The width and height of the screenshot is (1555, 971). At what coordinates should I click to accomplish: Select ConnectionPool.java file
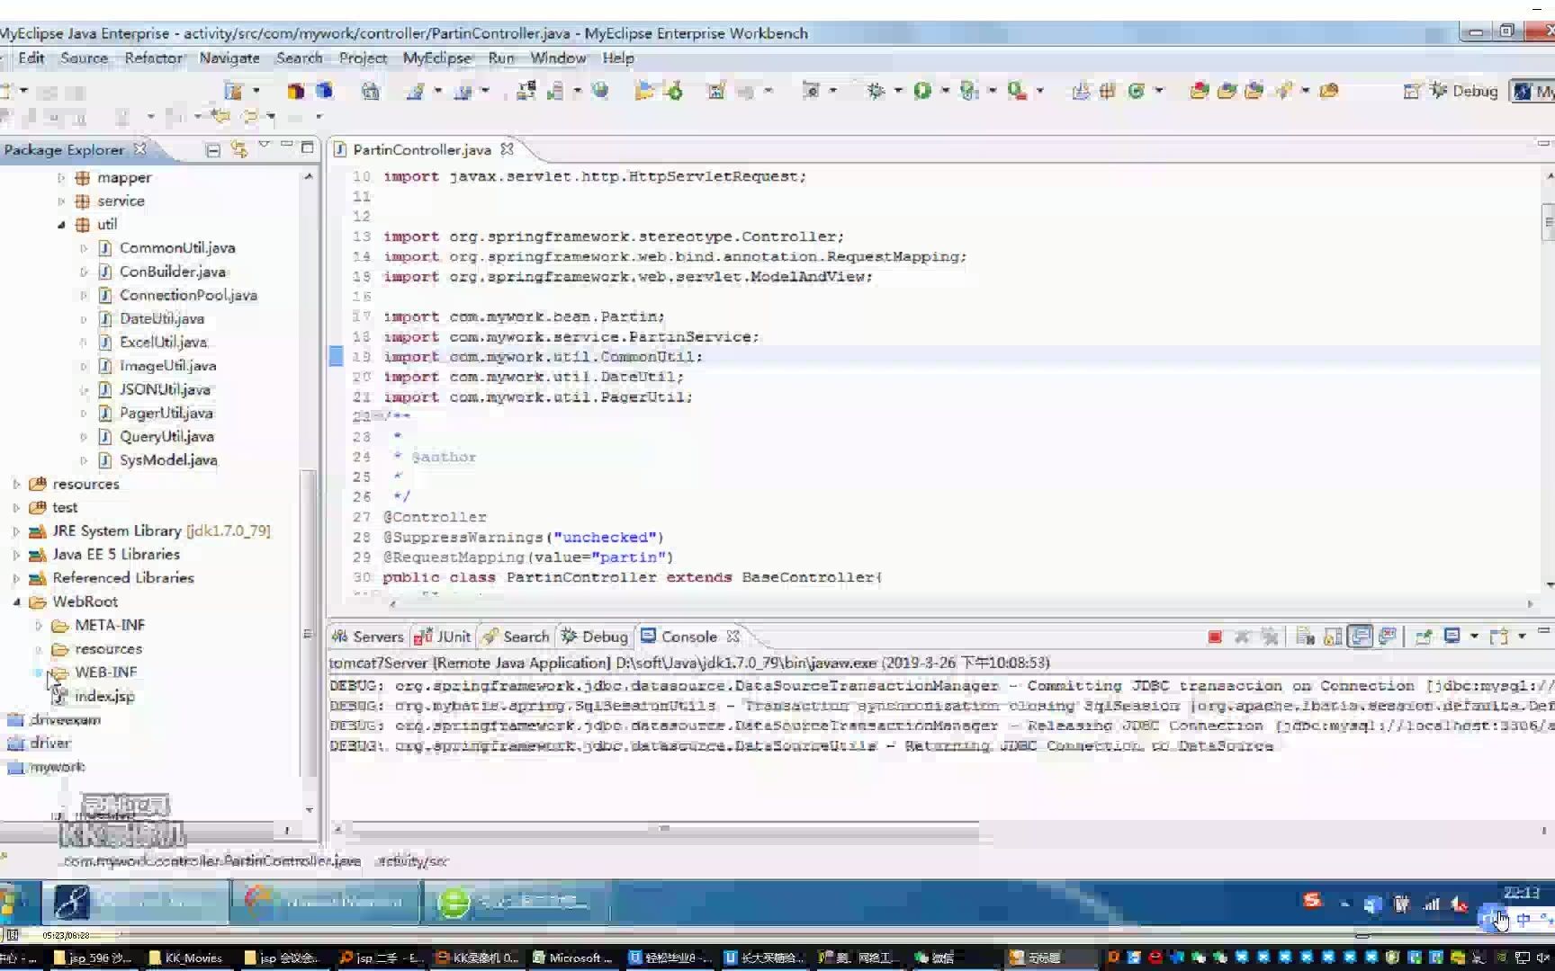(188, 295)
